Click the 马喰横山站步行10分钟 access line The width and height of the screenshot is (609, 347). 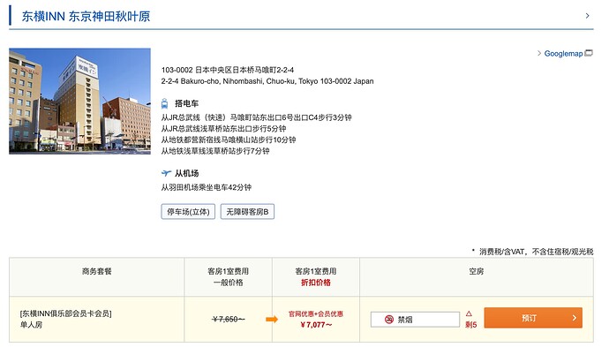[229, 140]
